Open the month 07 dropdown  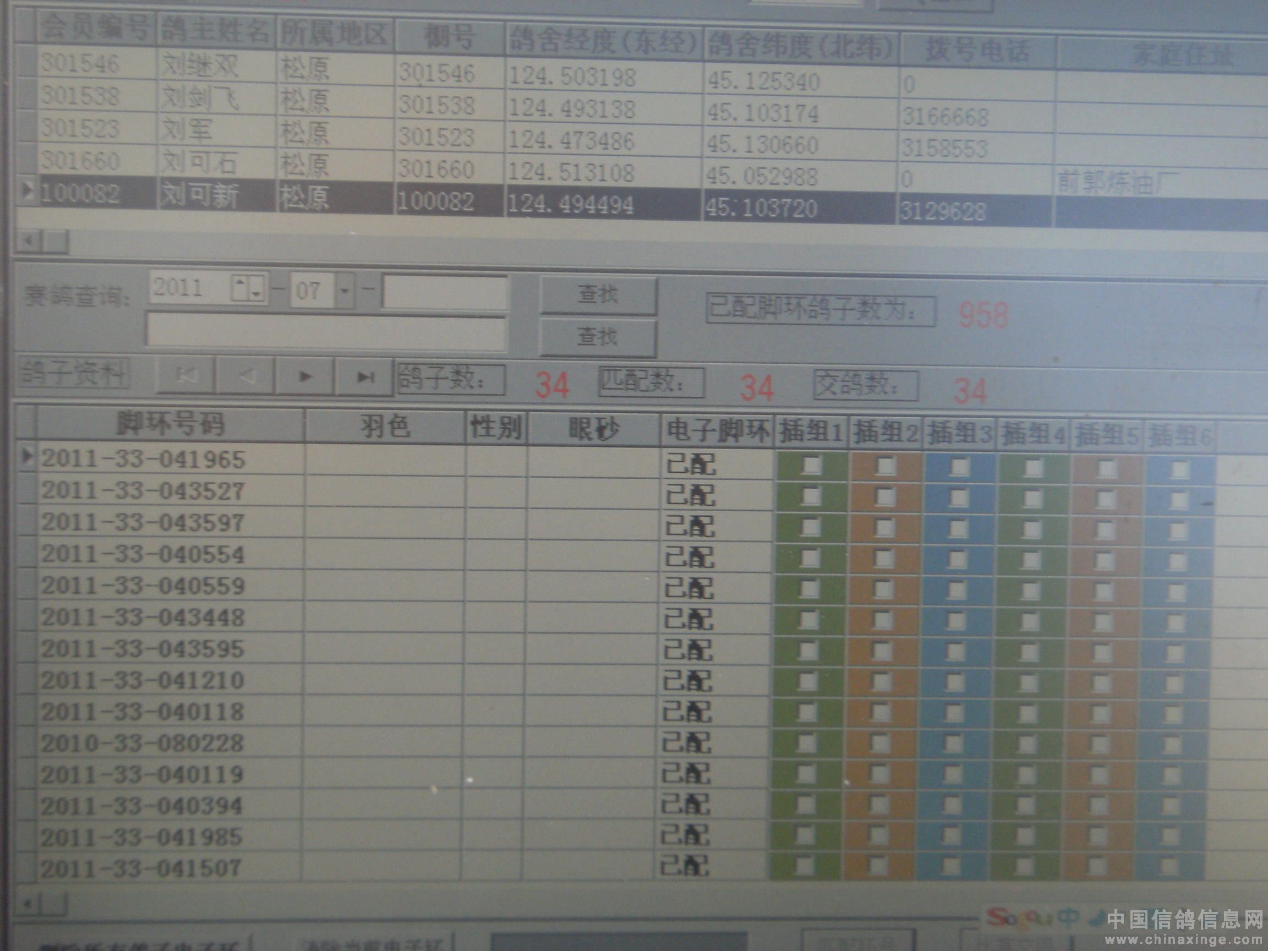coord(345,290)
